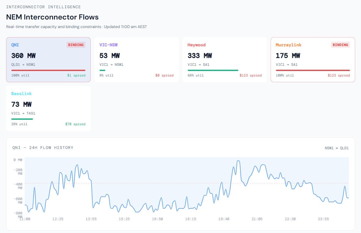
Task: Click the $70 spread on Basslink
Action: pyautogui.click(x=75, y=124)
